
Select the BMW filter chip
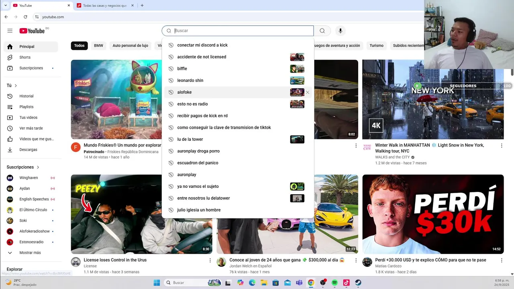pos(98,46)
